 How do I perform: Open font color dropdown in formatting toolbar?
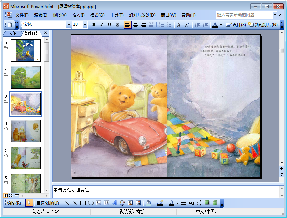tap(221, 24)
